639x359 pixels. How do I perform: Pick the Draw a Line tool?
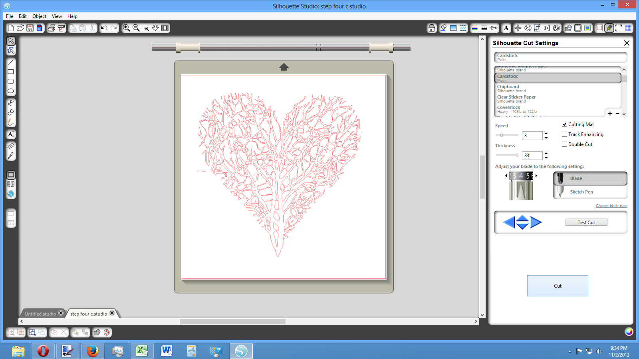[x=11, y=63]
